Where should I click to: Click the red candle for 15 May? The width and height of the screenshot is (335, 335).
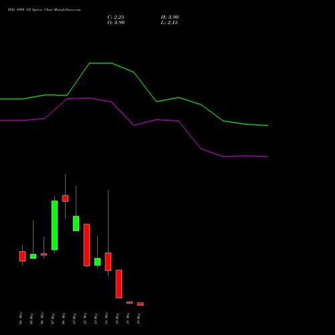(x=119, y=284)
